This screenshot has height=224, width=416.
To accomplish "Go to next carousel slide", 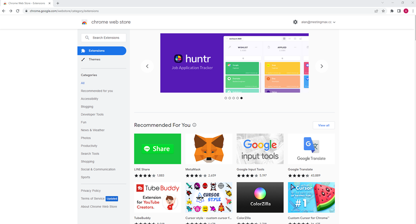I will [322, 66].
